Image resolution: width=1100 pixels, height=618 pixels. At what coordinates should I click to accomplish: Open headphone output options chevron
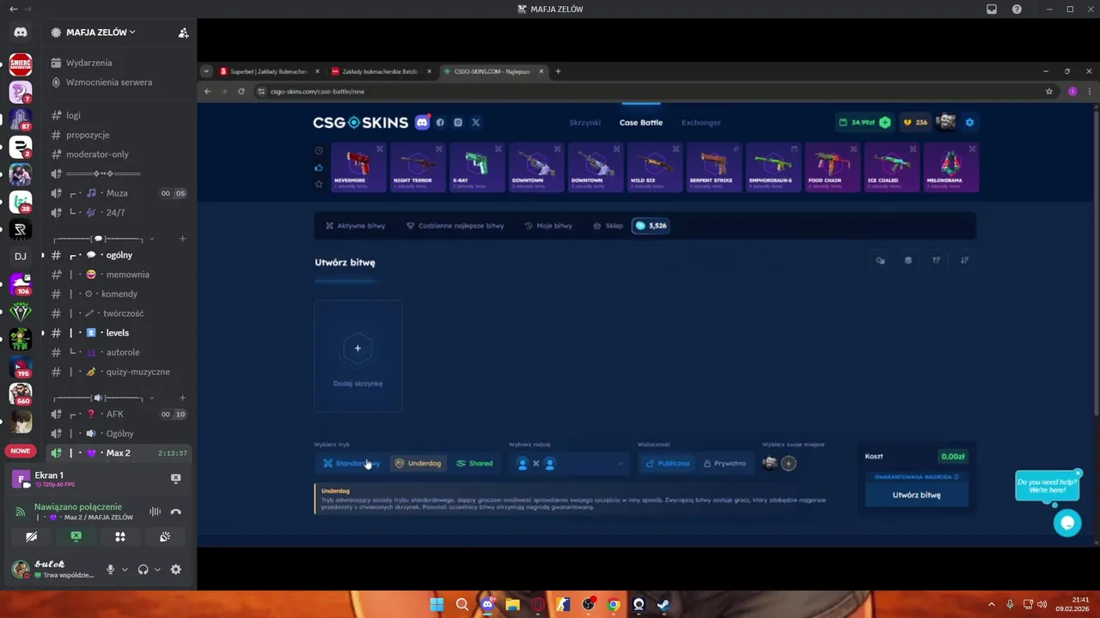tap(157, 569)
